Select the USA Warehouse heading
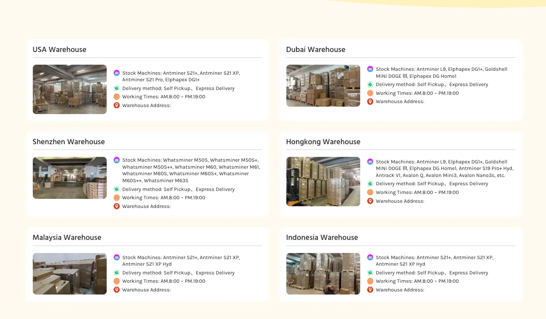The width and height of the screenshot is (546, 319). 59,49
